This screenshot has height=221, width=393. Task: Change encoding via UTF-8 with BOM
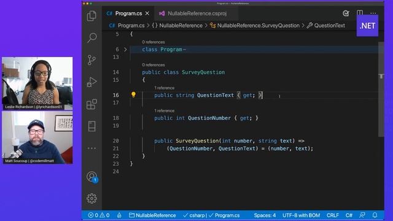[301, 215]
